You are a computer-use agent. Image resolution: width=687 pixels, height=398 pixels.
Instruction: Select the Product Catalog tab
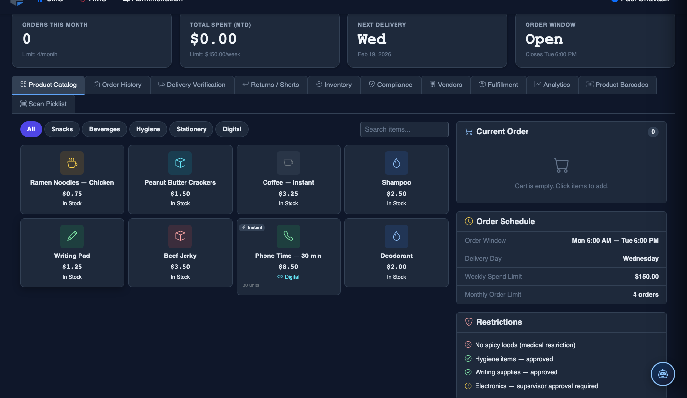click(49, 85)
